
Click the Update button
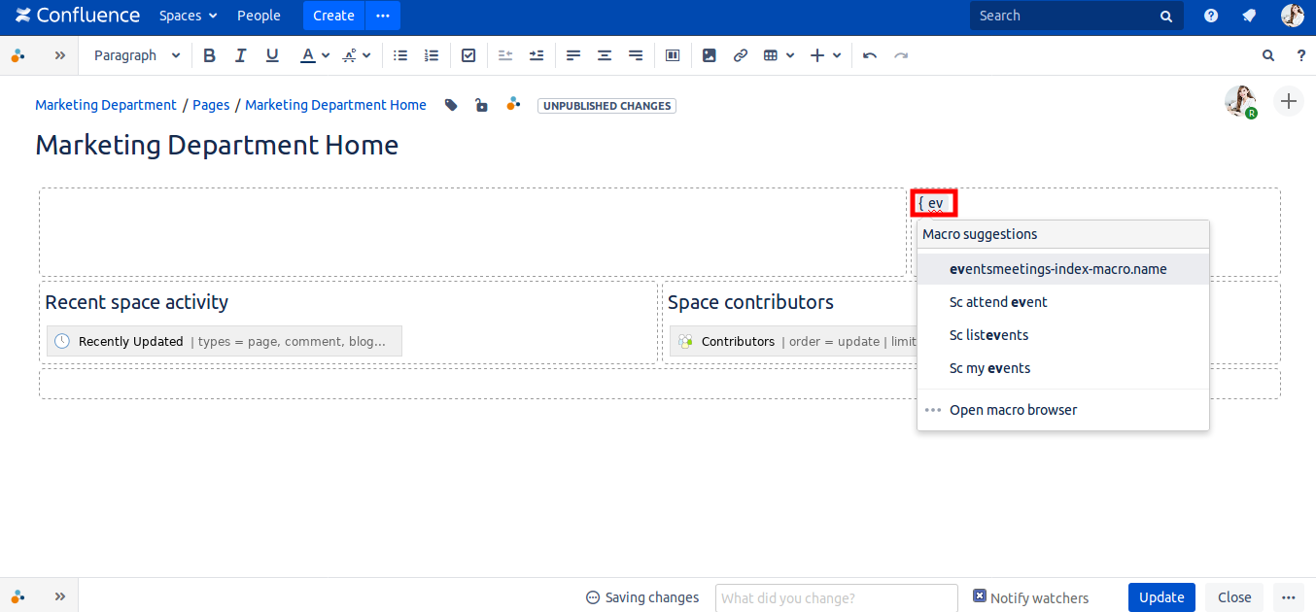click(x=1161, y=597)
